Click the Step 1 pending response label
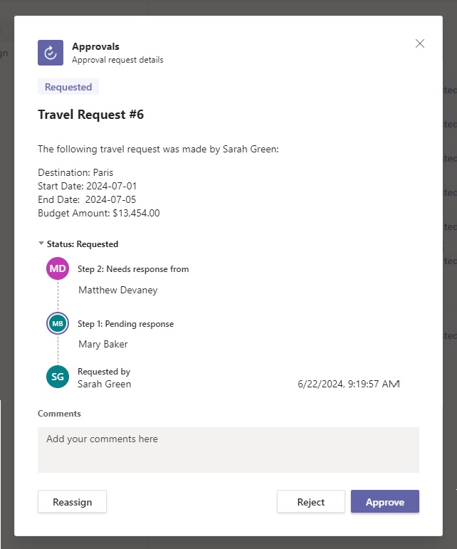This screenshot has width=457, height=549. coord(125,324)
